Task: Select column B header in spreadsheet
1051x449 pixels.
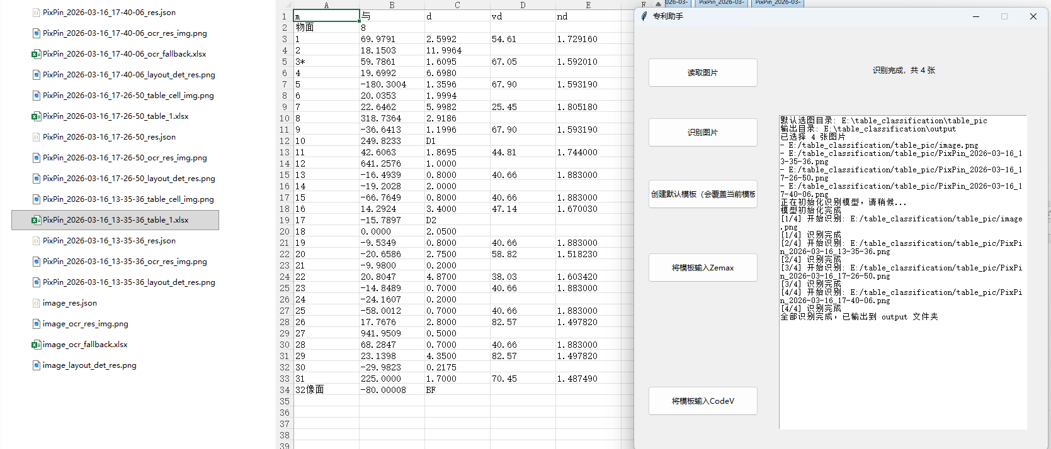Action: pos(392,5)
